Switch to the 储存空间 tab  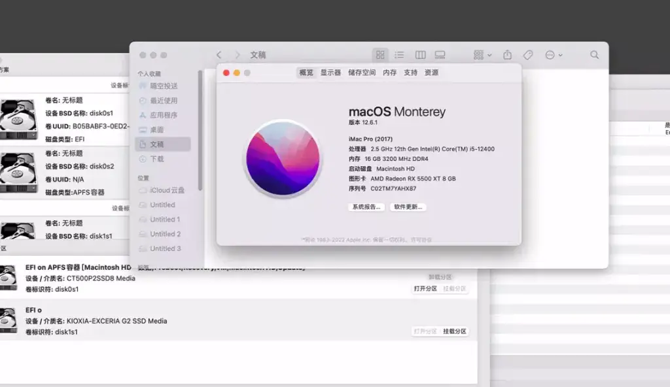(x=362, y=73)
